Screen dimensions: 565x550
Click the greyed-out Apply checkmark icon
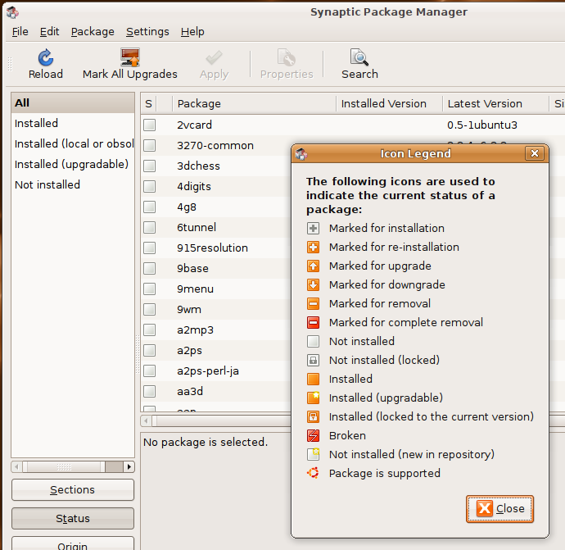pos(214,57)
